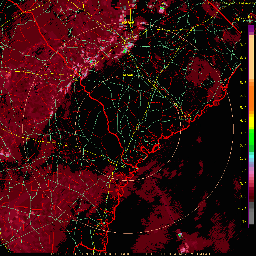Click the 6.6 value on the color scale

[243, 82]
